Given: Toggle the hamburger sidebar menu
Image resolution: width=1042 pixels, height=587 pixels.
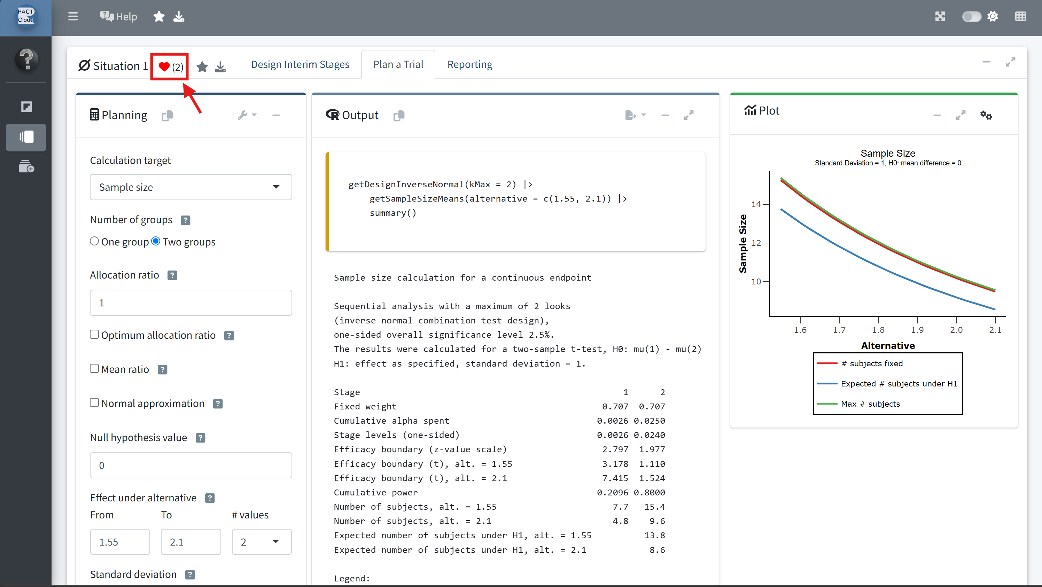Looking at the screenshot, I should tap(73, 17).
